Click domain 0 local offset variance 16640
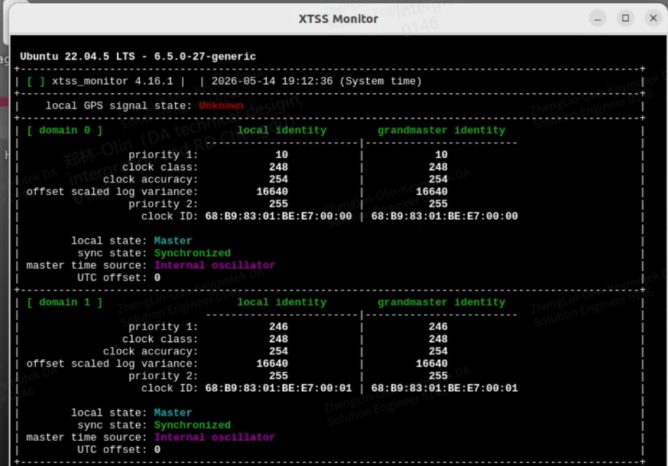The height and width of the screenshot is (466, 668). point(272,192)
